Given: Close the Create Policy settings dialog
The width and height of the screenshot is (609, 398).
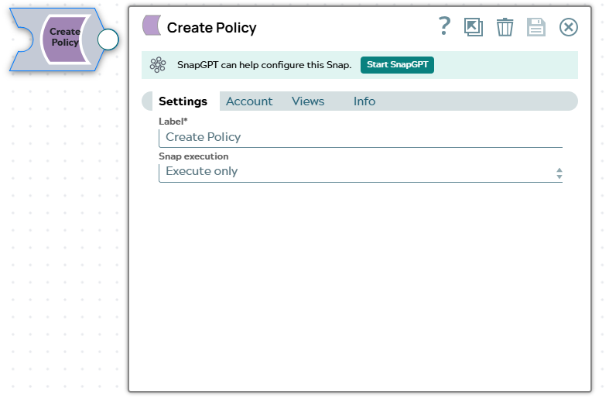Looking at the screenshot, I should pos(569,27).
